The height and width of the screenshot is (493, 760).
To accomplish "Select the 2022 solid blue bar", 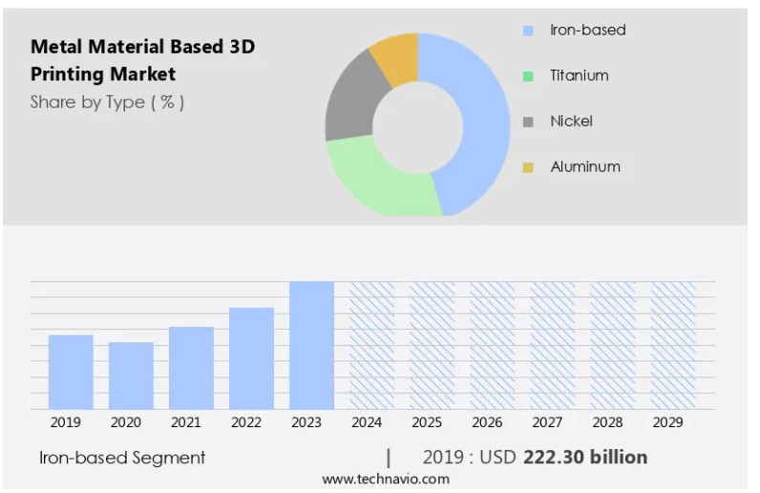I will click(x=251, y=358).
